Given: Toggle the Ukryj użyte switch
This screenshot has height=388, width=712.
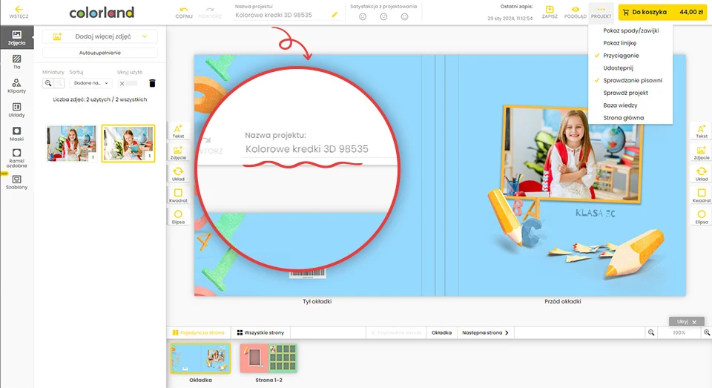Looking at the screenshot, I should pyautogui.click(x=128, y=83).
